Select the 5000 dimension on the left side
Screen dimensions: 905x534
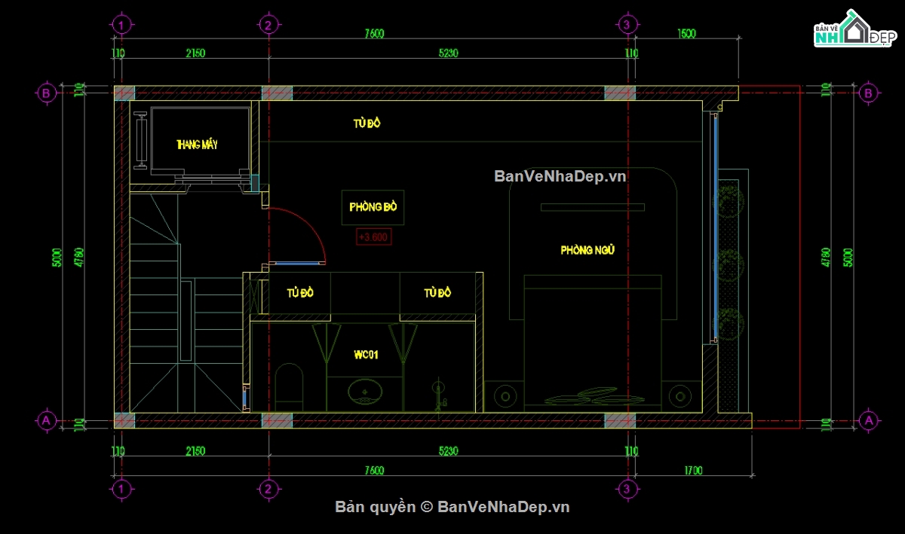coord(57,258)
